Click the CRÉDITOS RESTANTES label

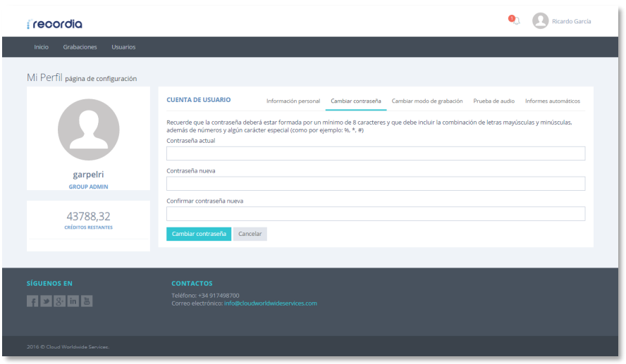(x=88, y=227)
